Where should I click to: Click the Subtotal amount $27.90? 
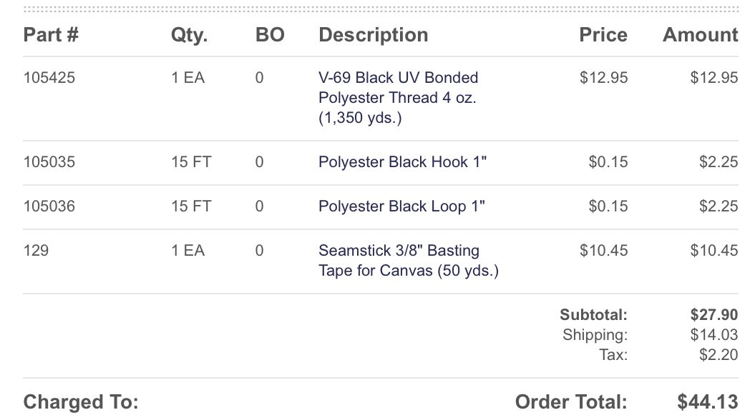(x=714, y=315)
